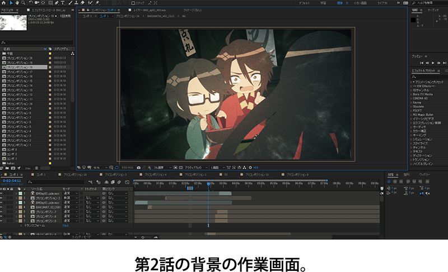Screen dimensions: 448x272
Task: Click the viewer snapshot camera icon
Action: pos(138,168)
